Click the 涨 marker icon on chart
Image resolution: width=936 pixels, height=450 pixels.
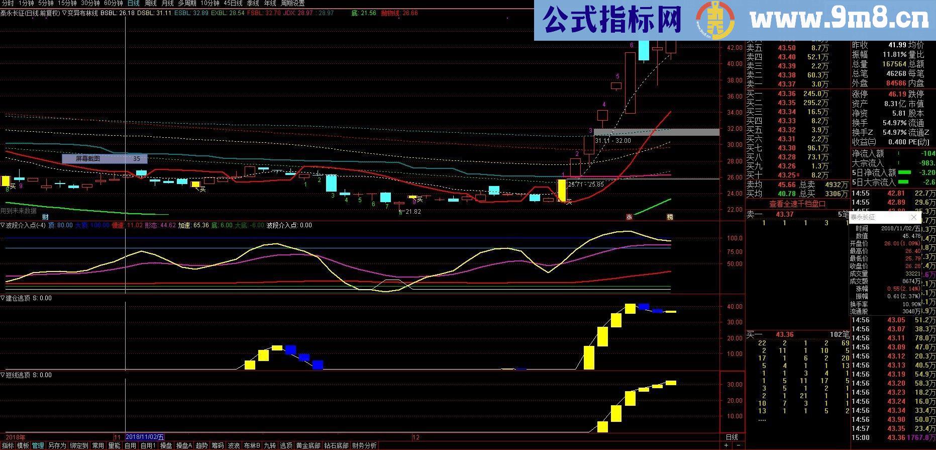click(629, 217)
